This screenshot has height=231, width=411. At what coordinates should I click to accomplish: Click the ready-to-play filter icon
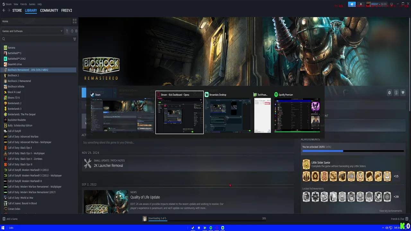[x=76, y=31]
